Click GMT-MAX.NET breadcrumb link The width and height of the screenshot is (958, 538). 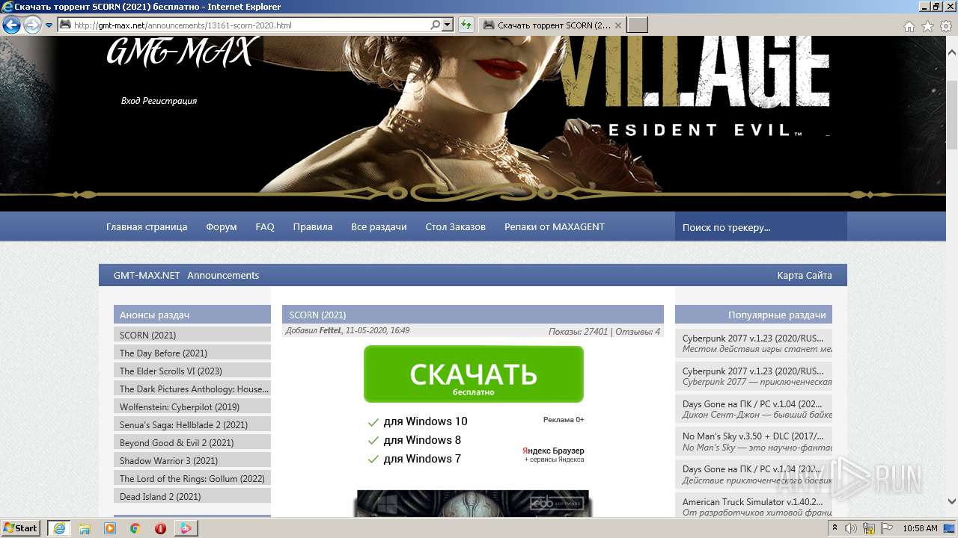[147, 275]
